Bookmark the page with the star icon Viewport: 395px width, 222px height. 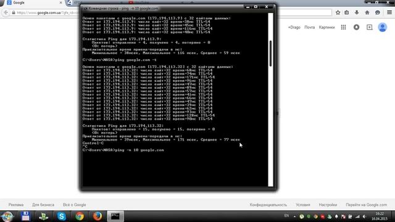tap(338, 12)
